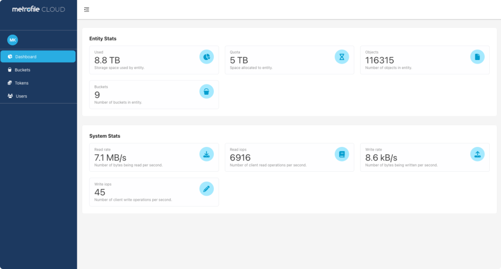Select the 45 write iops value

[x=100, y=192]
